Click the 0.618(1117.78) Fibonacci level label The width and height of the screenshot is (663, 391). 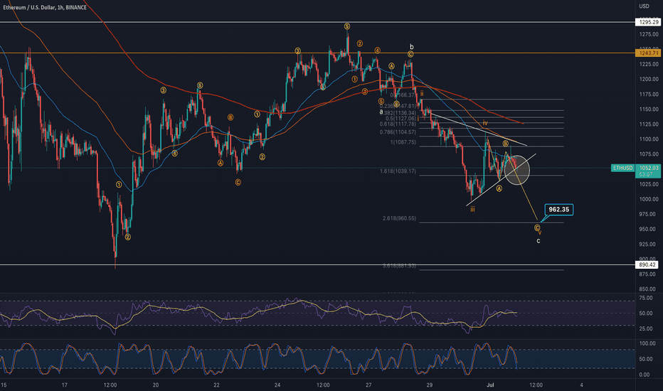[x=398, y=124]
